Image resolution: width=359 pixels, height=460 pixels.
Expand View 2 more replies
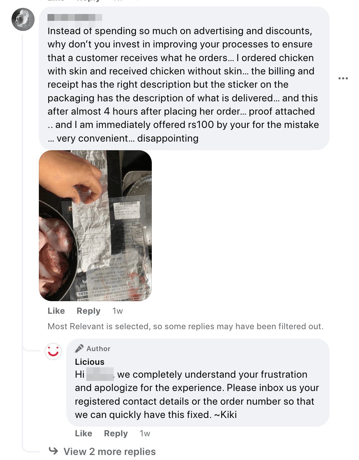(109, 451)
